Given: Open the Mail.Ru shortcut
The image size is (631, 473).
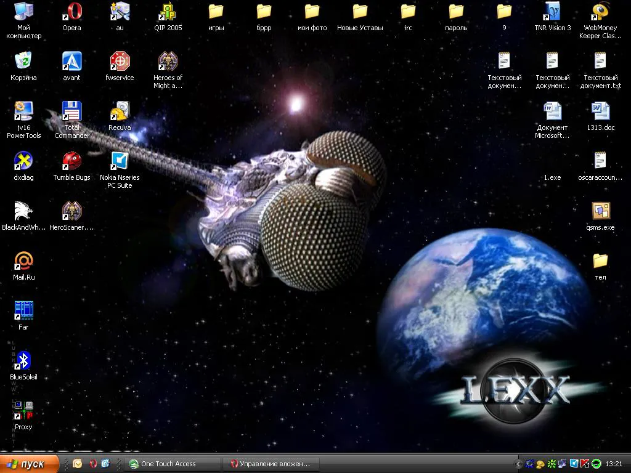Looking at the screenshot, I should 23,266.
